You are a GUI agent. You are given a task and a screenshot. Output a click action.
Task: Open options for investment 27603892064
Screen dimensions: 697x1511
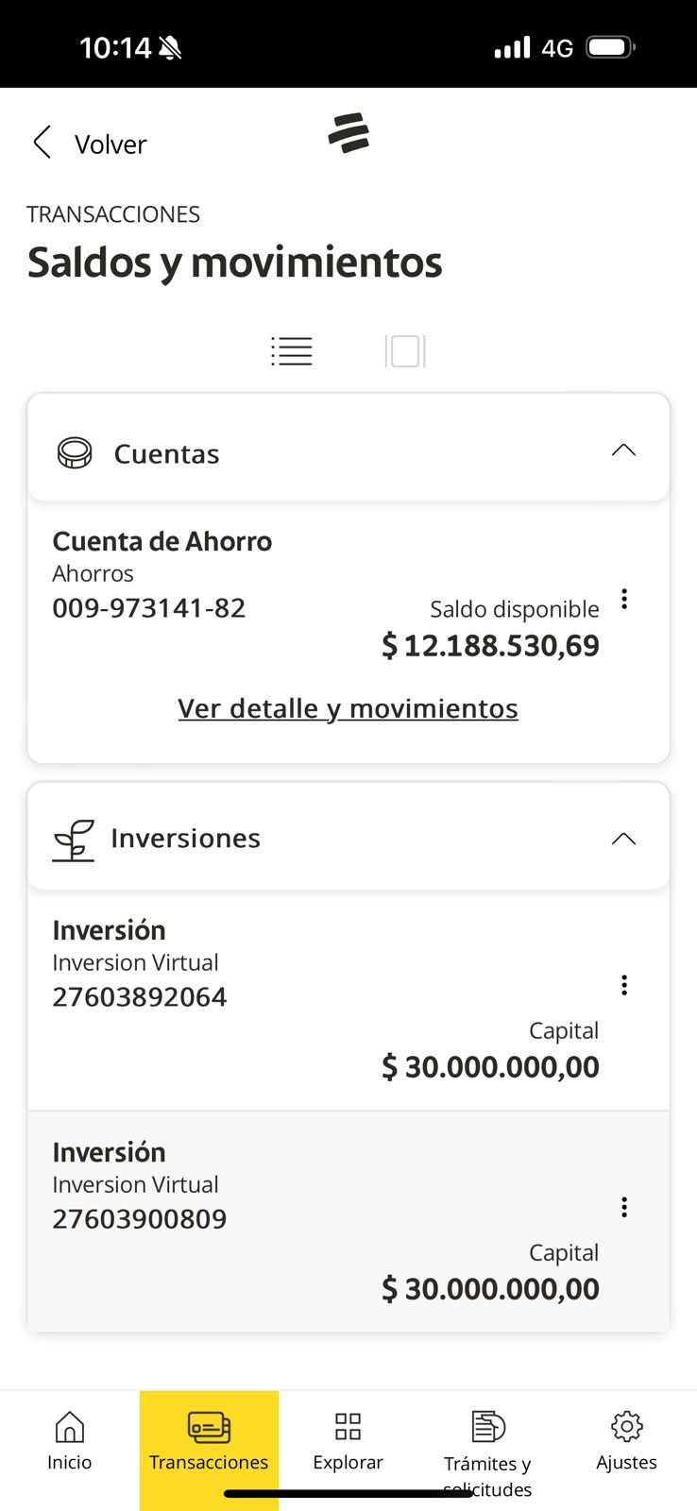tap(624, 985)
